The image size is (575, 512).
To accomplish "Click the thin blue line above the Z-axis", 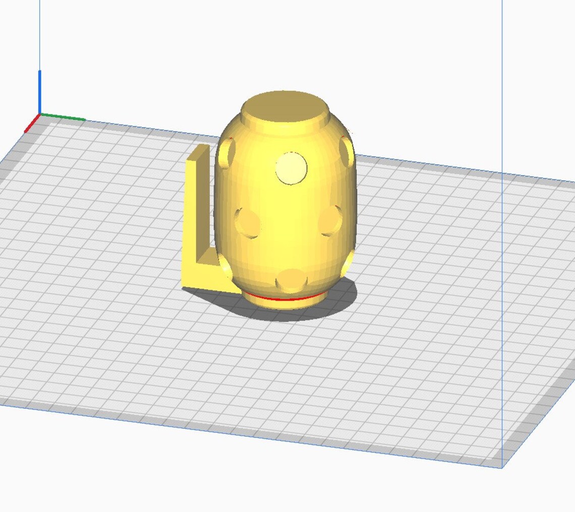I will coord(39,35).
